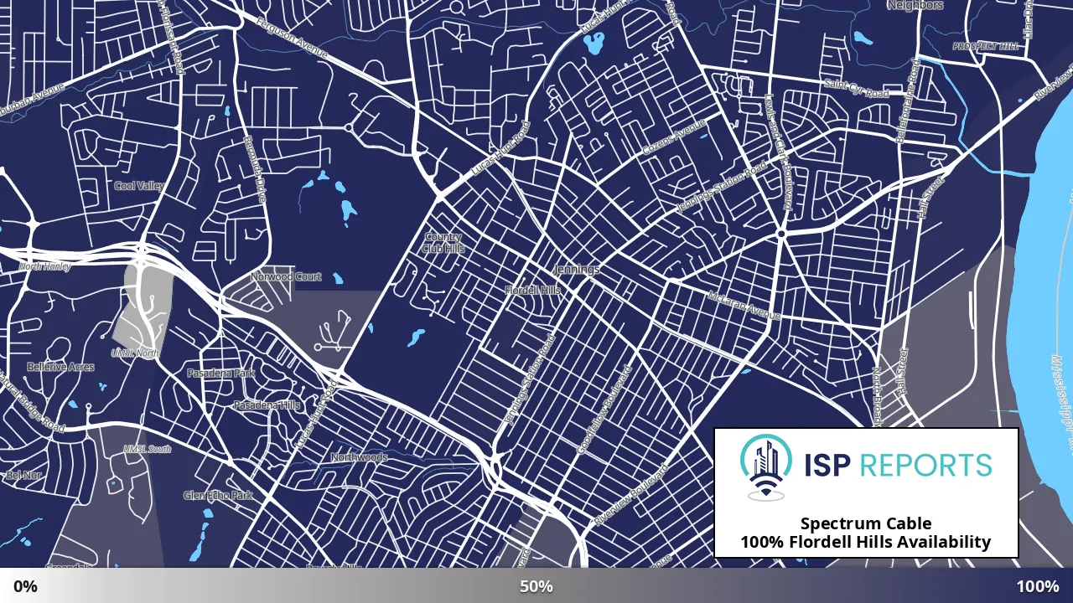Click the McLaran Avenue street label
Screen dimensions: 1073x603
744,306
